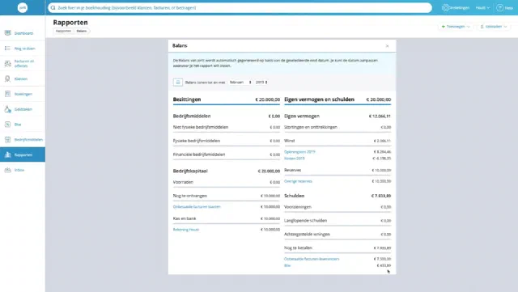This screenshot has width=518, height=292.
Task: Click the calendar icon in Balans dialog
Action: 178,82
